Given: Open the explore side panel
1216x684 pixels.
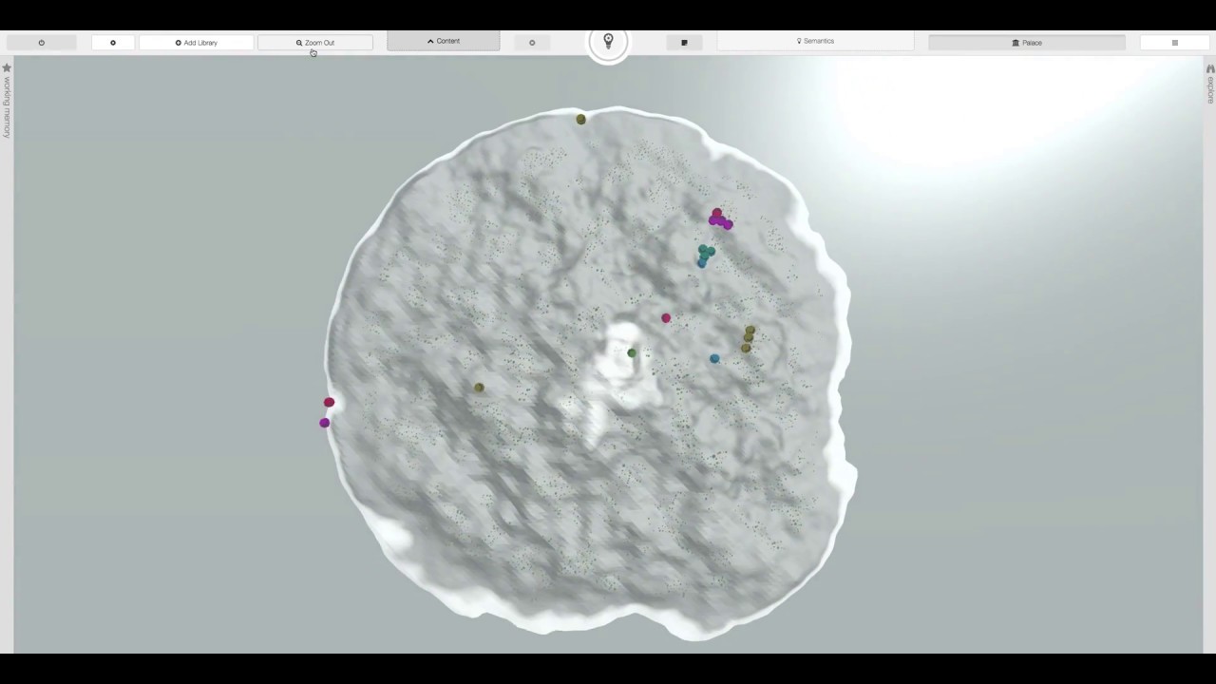Looking at the screenshot, I should 1210,84.
